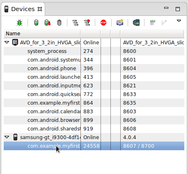
Task: Click the red Stop Process icon
Action: pyautogui.click(x=103, y=23)
